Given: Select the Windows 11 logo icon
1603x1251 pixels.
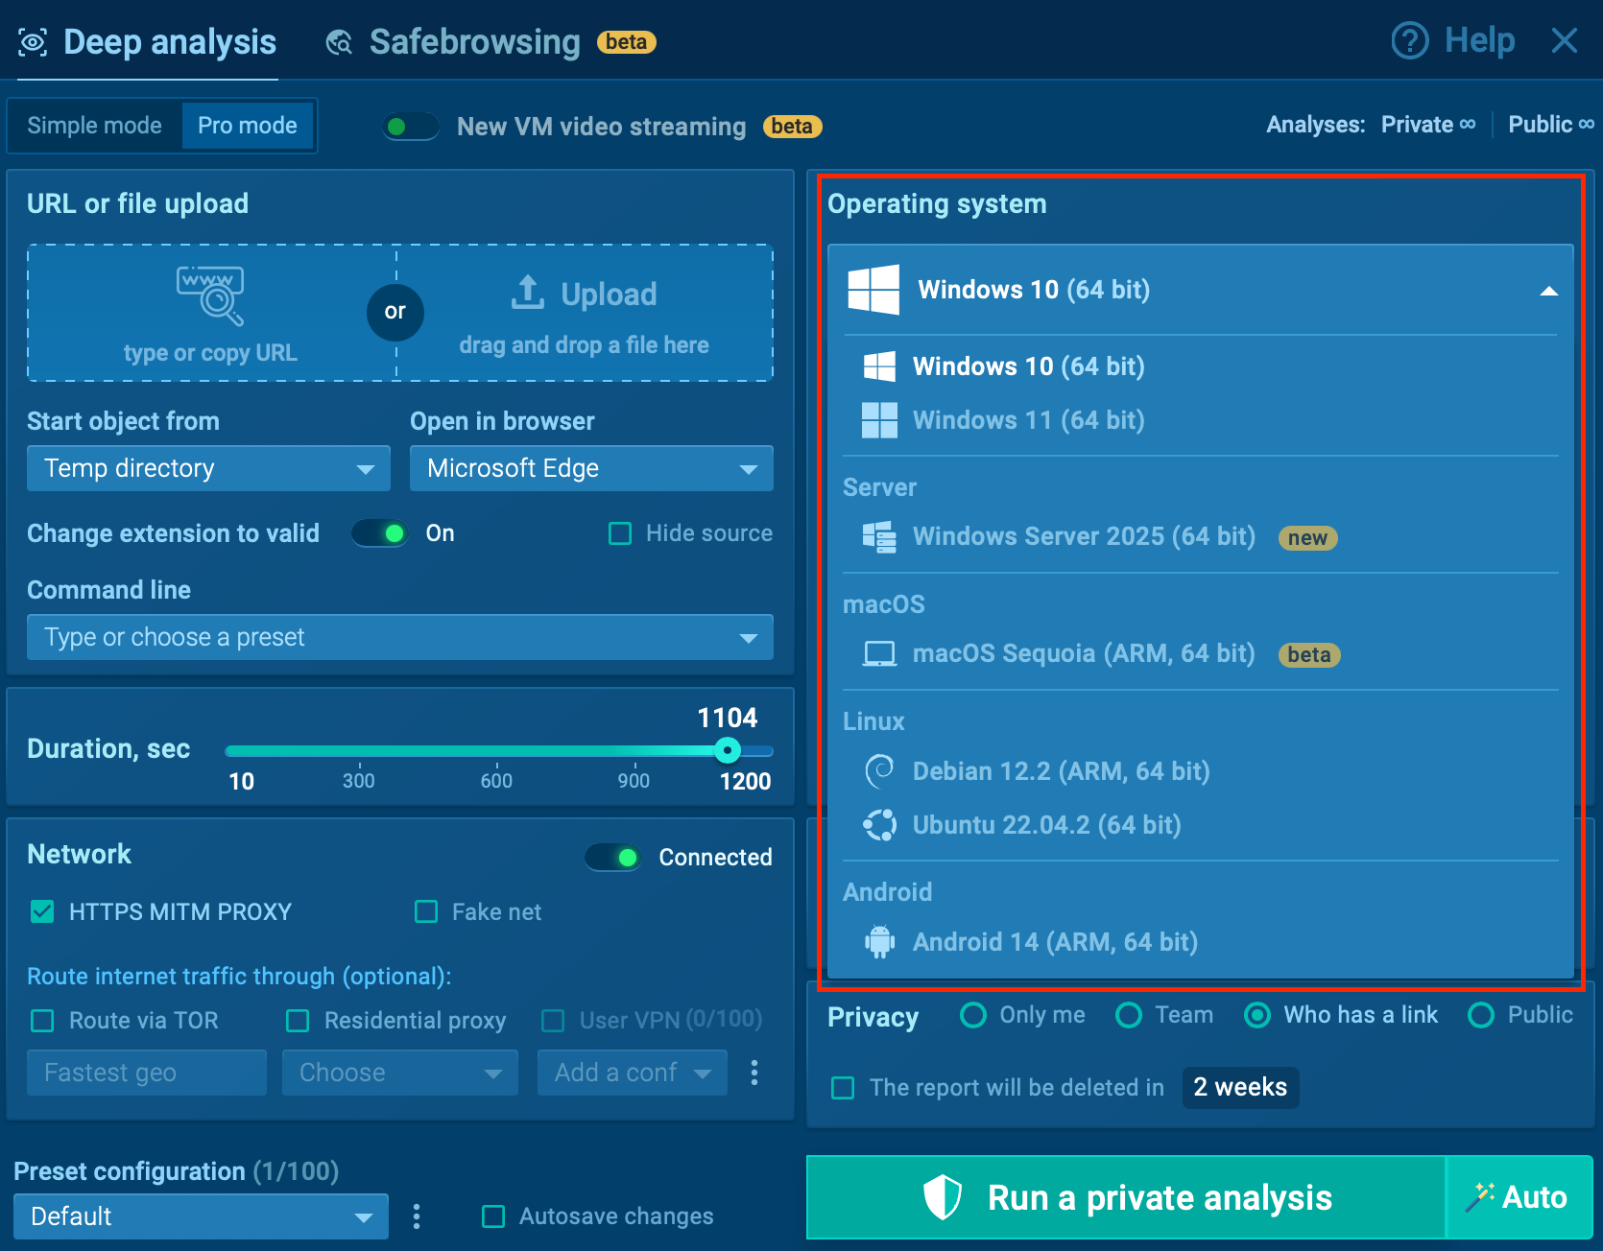Looking at the screenshot, I should click(x=879, y=420).
